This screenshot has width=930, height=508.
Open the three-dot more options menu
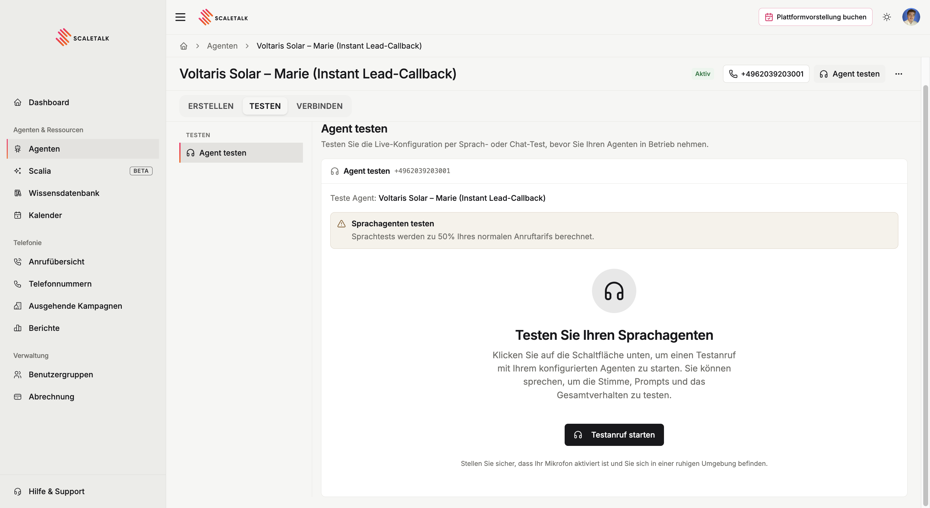[x=899, y=74]
